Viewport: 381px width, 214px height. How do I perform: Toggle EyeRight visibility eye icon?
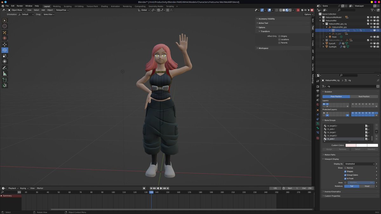point(371,47)
